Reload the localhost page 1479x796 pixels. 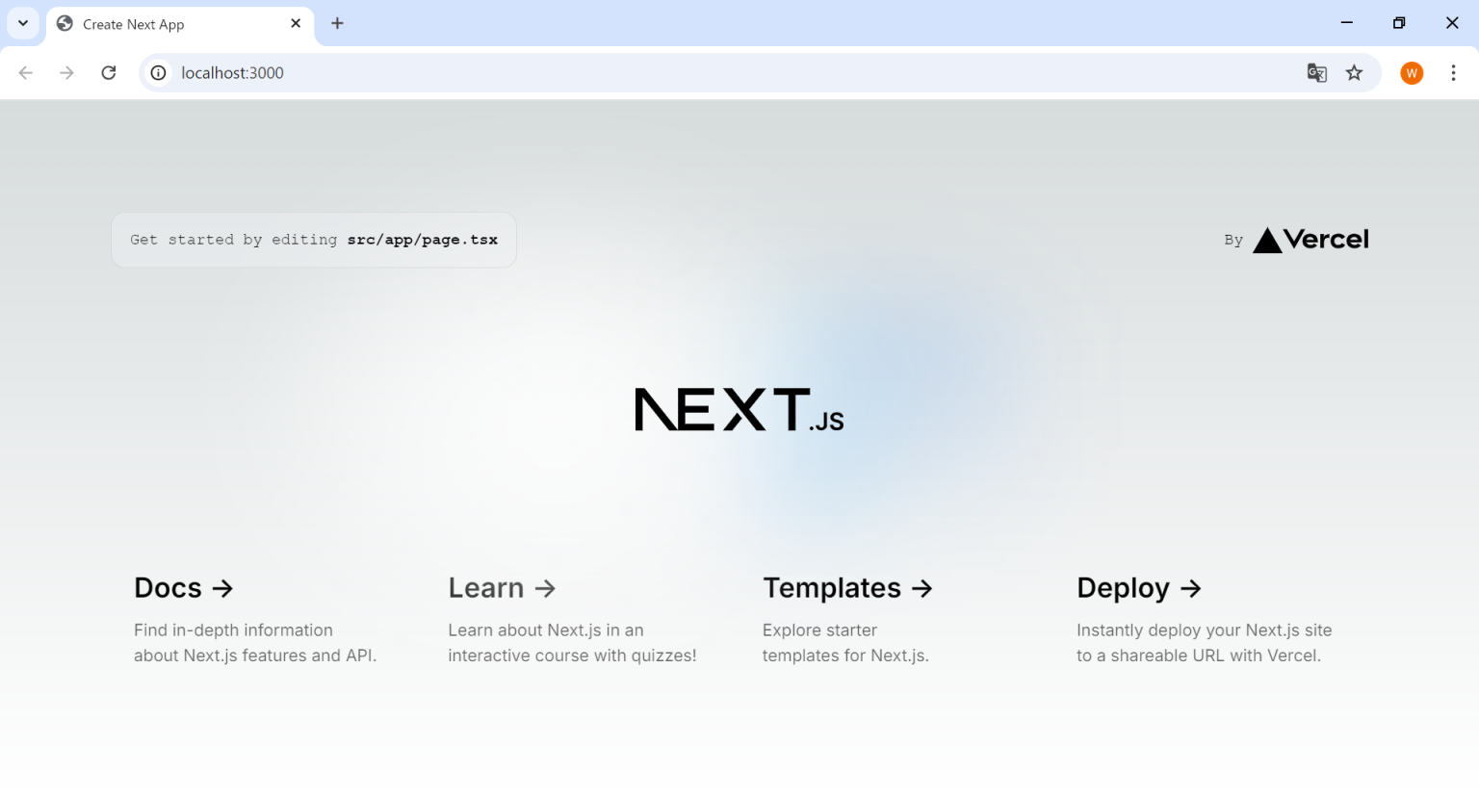(x=109, y=72)
